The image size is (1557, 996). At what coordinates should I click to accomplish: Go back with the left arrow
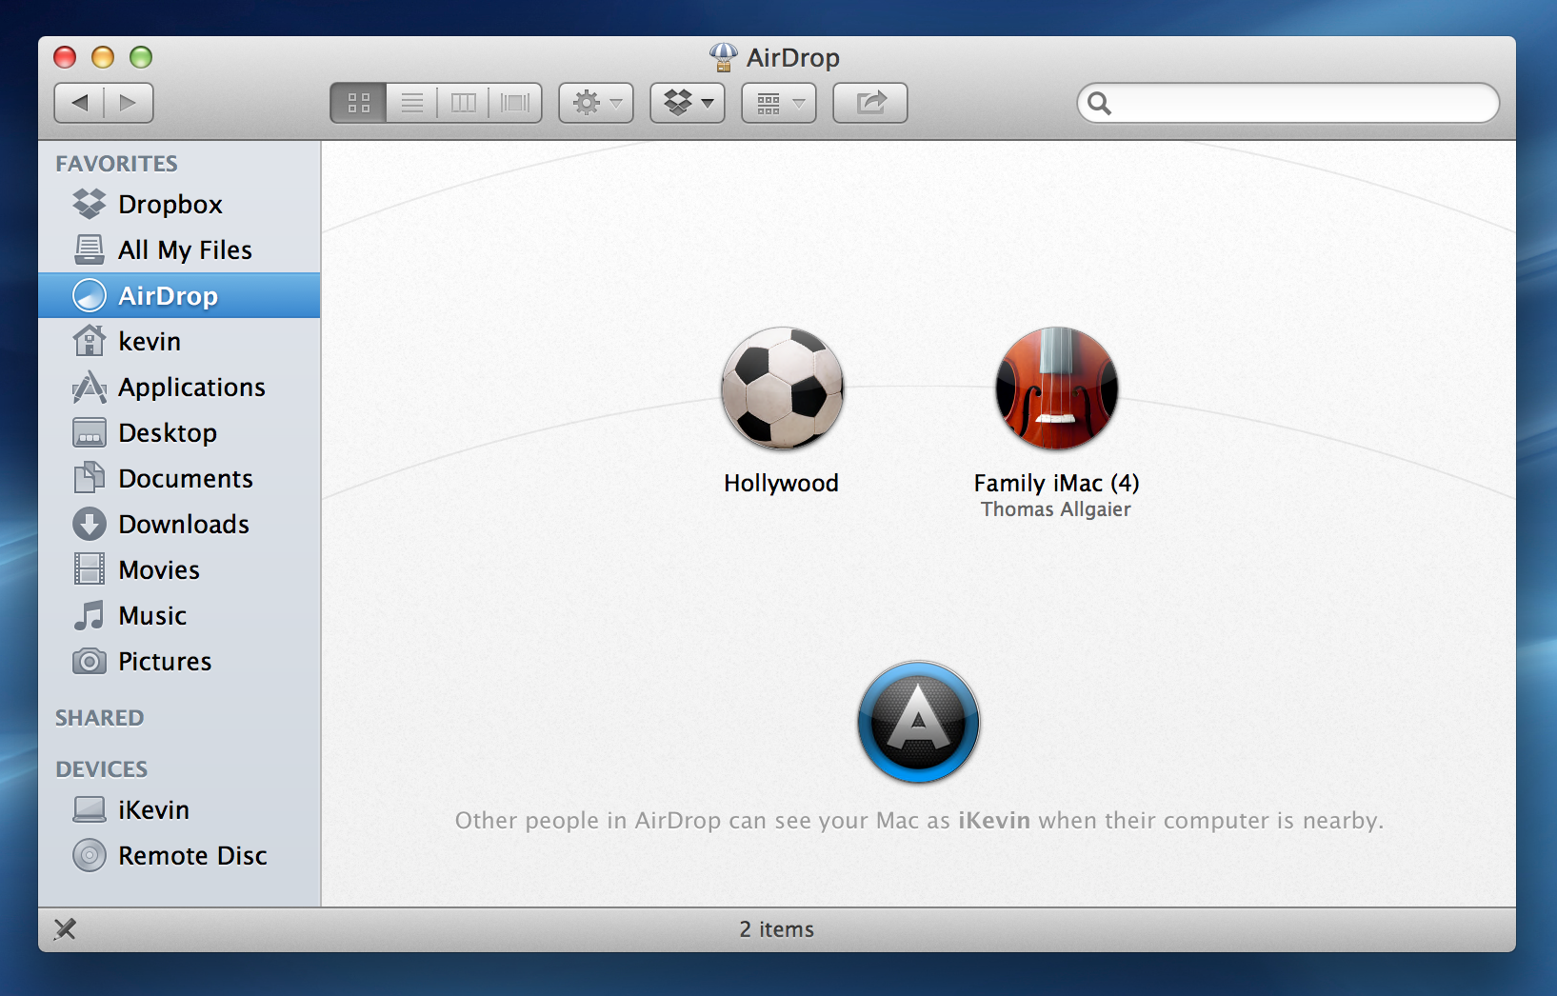tap(80, 103)
